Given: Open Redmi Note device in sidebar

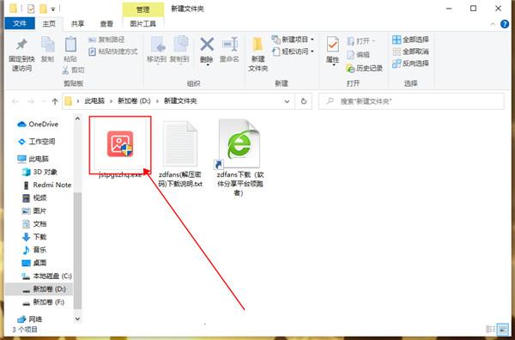Looking at the screenshot, I should pos(47,185).
